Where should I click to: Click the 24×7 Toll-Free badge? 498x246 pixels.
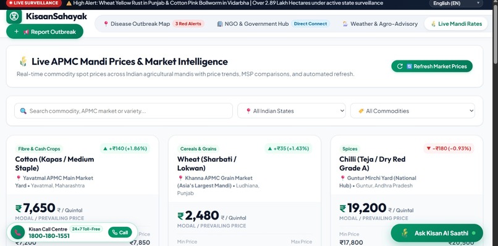(x=86, y=229)
